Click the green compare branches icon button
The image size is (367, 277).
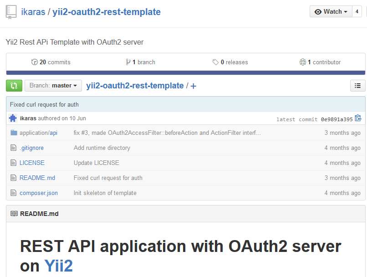(x=14, y=86)
